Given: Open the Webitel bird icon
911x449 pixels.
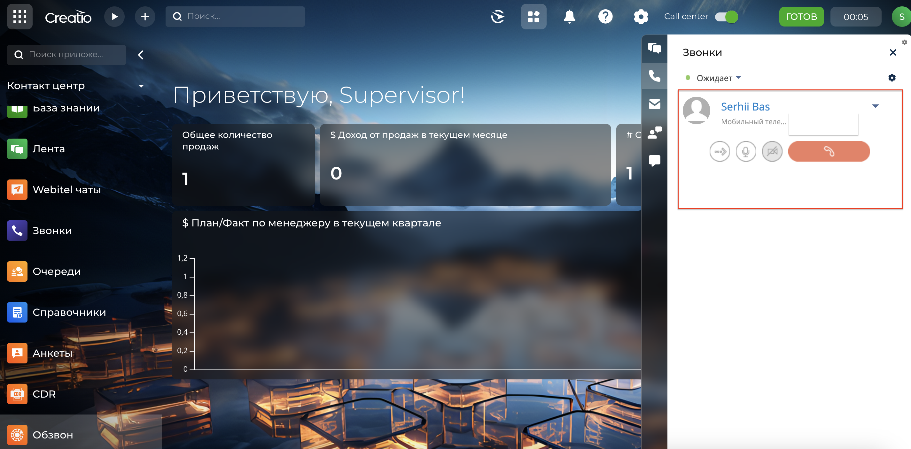Looking at the screenshot, I should [498, 17].
